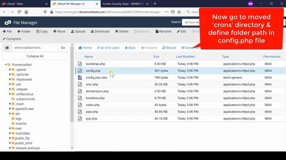Go to Home in file pane
The width and height of the screenshot is (286, 160).
click(85, 48)
